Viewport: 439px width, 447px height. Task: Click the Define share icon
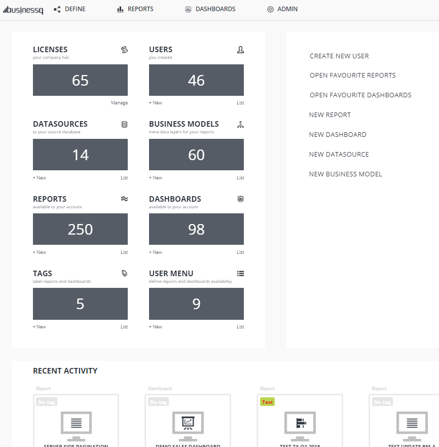point(57,10)
